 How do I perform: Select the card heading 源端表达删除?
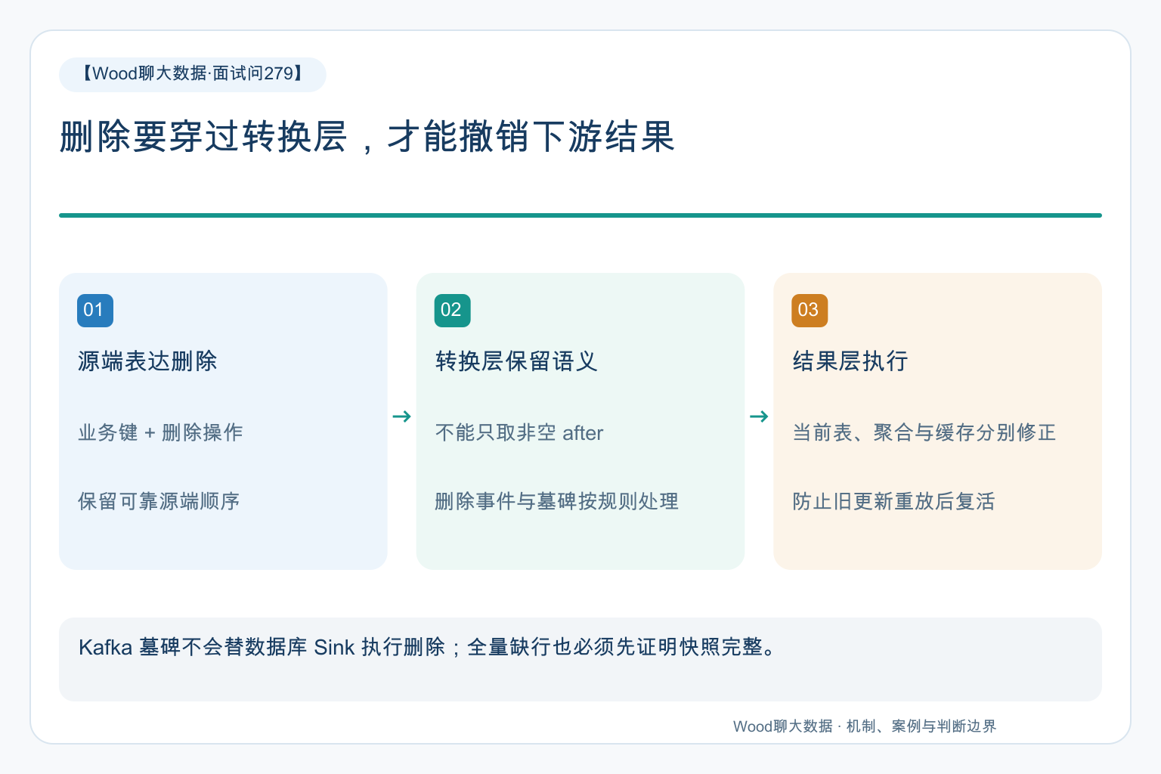click(147, 361)
